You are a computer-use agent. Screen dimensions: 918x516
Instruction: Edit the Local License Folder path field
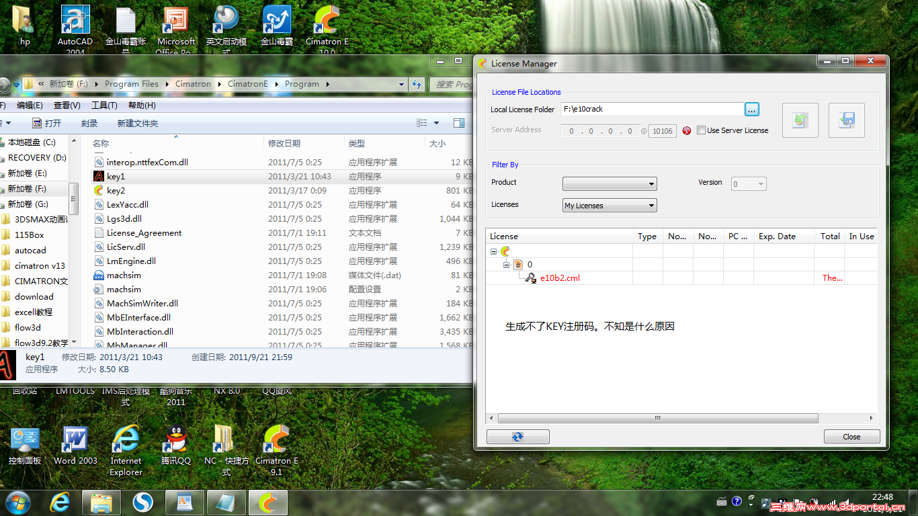click(652, 109)
